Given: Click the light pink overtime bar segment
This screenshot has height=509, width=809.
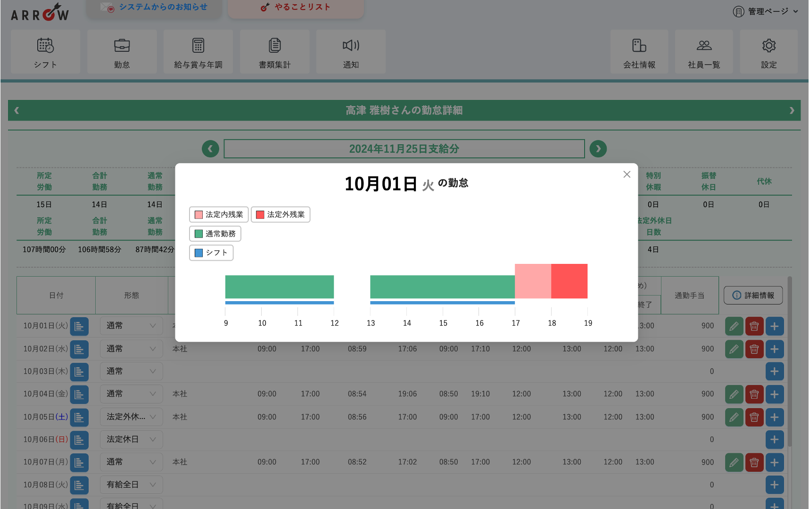Looking at the screenshot, I should pyautogui.click(x=533, y=281).
